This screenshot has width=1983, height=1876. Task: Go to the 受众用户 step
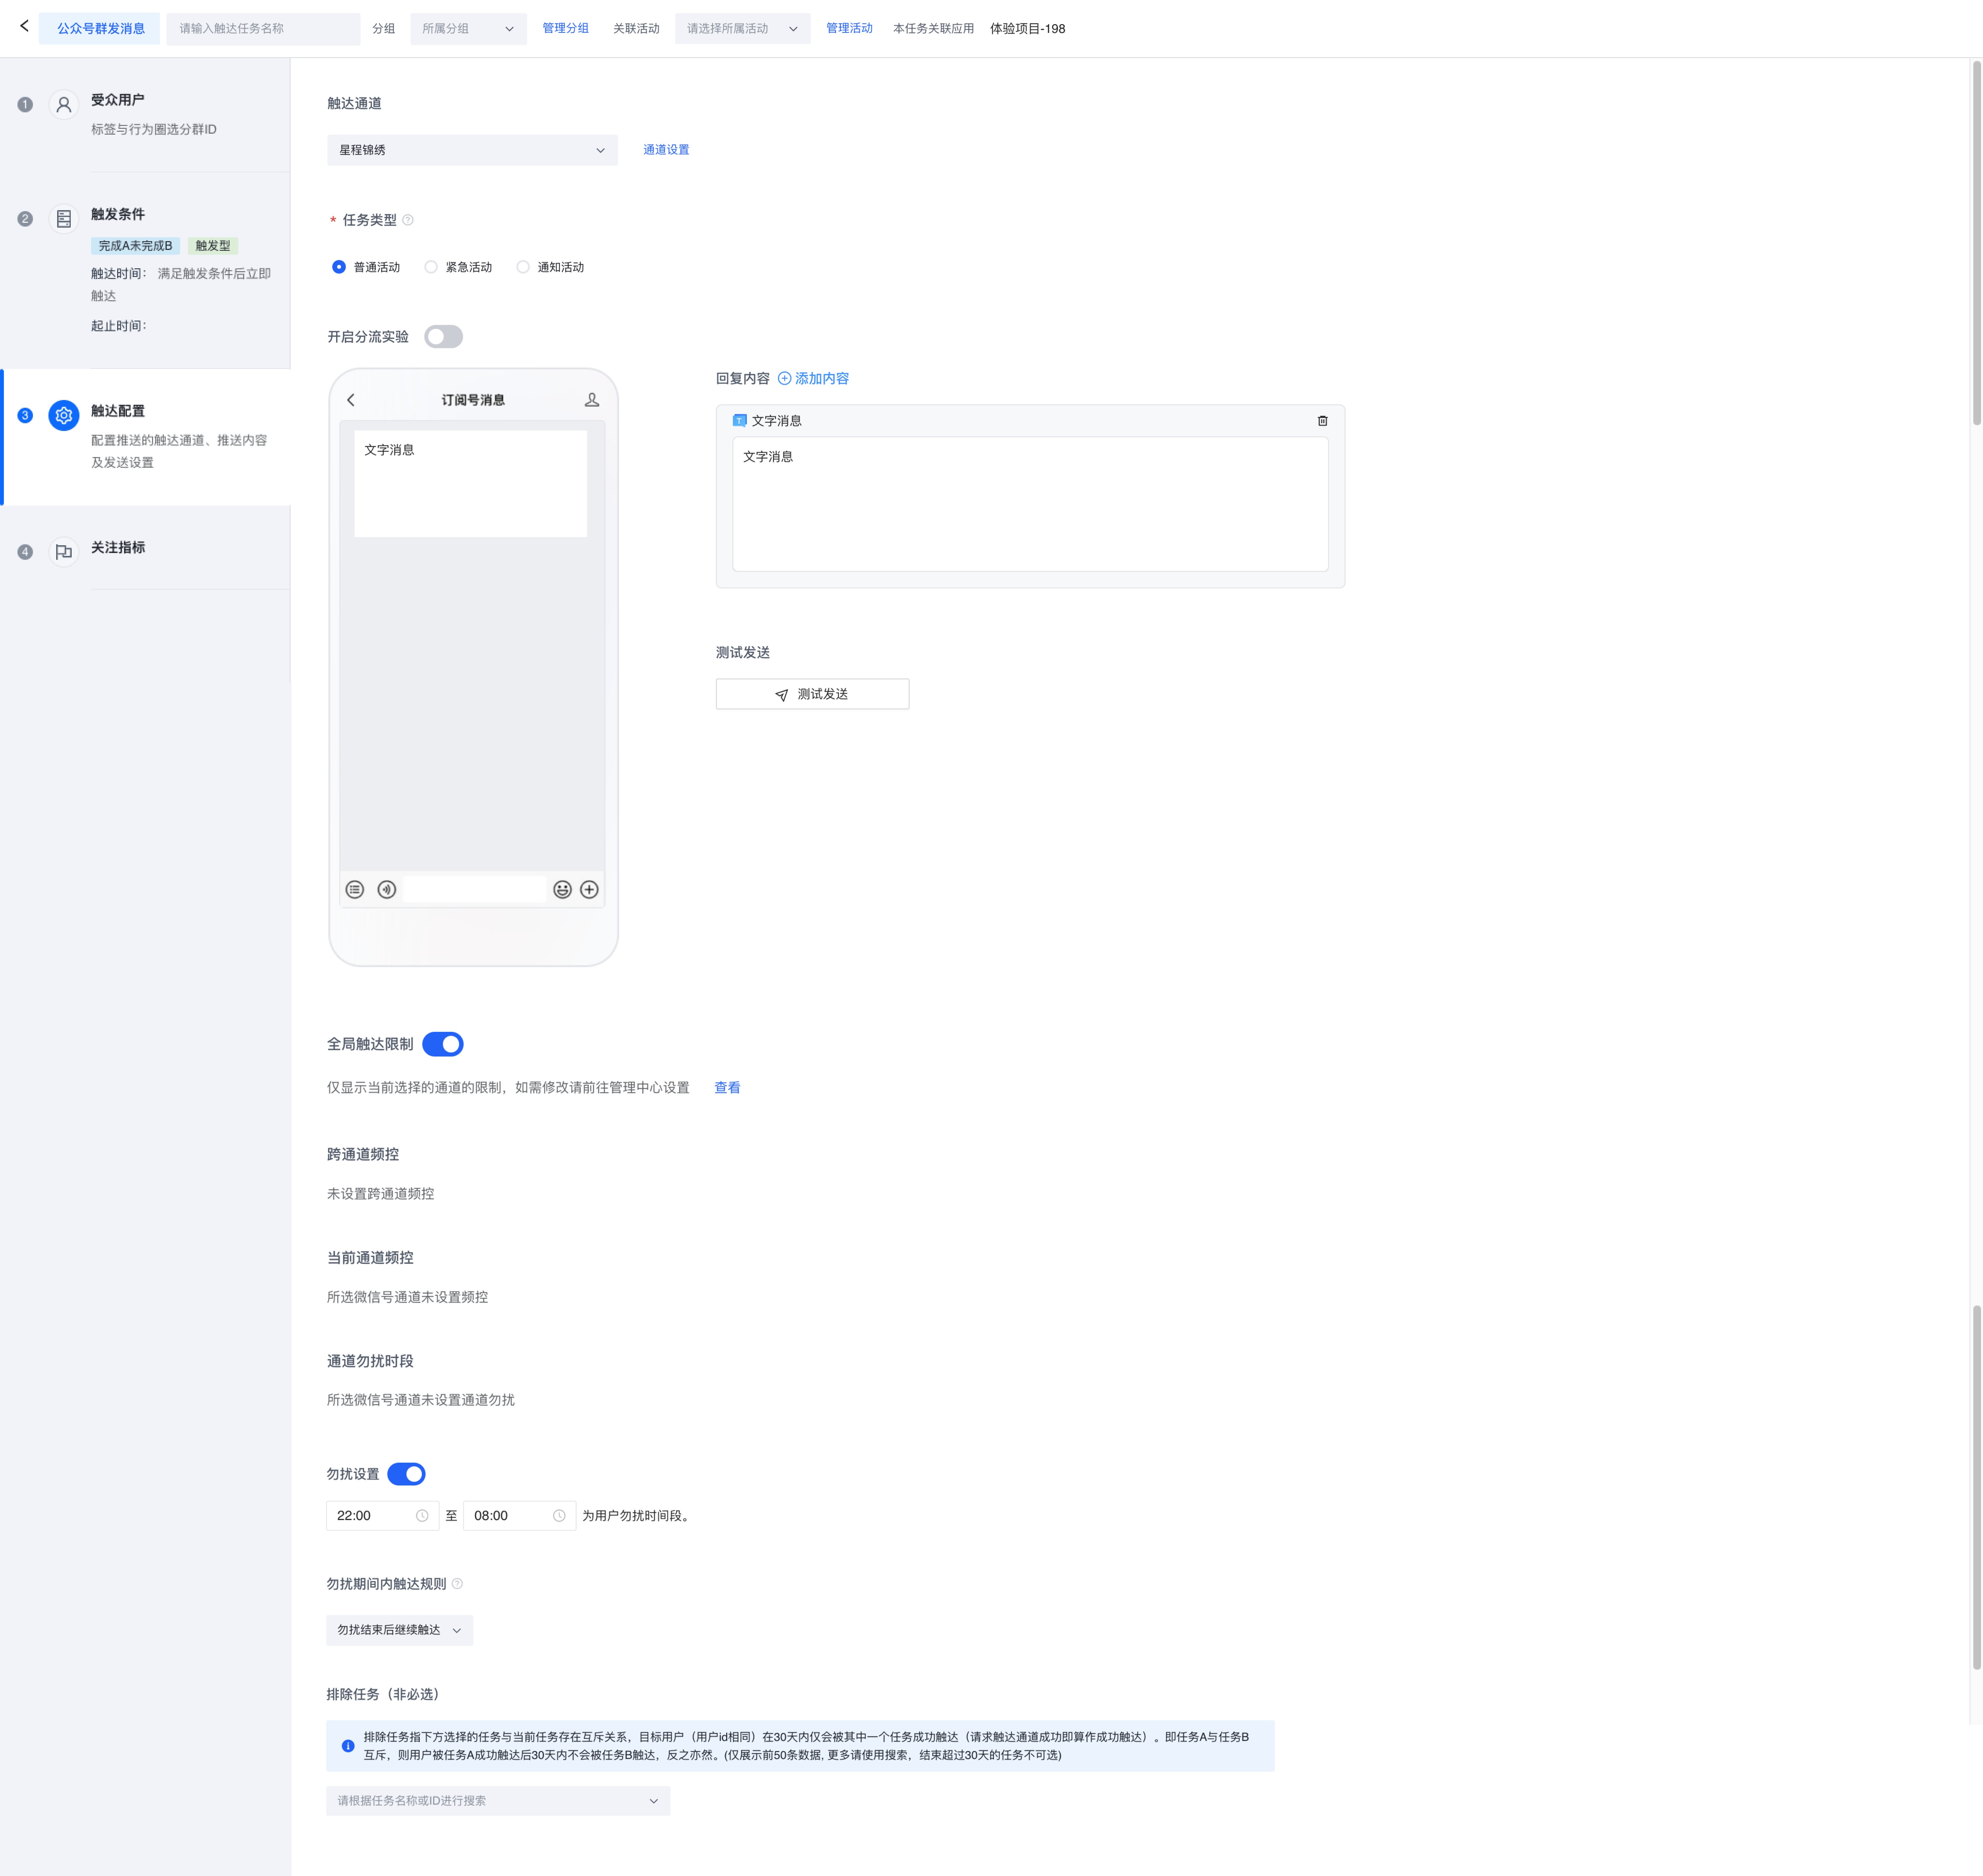[117, 100]
